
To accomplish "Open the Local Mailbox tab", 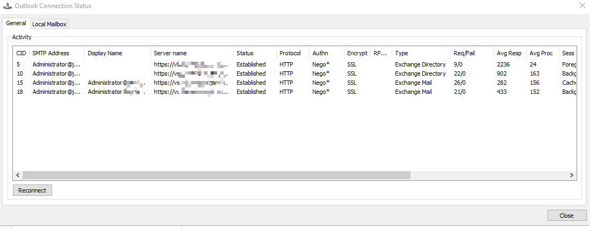I will click(x=49, y=24).
